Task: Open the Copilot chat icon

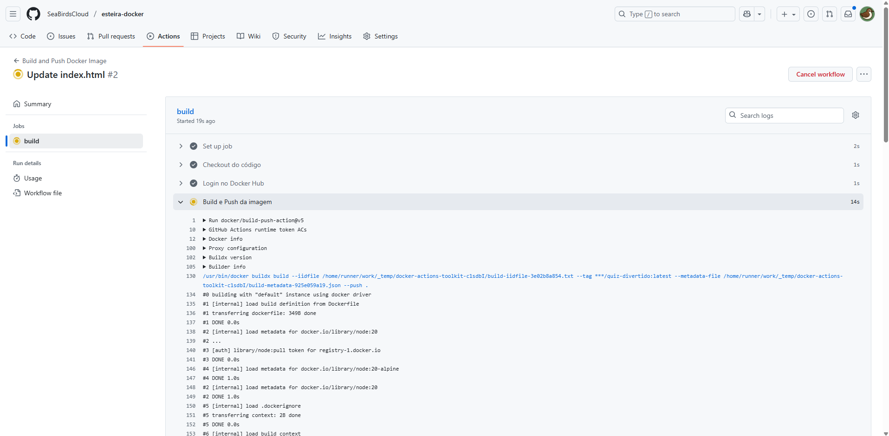Action: pyautogui.click(x=747, y=14)
